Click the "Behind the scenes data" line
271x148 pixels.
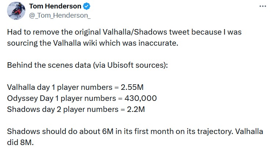click(x=87, y=65)
